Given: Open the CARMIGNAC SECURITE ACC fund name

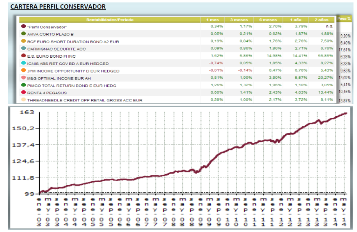Looking at the screenshot, I should tap(57, 49).
